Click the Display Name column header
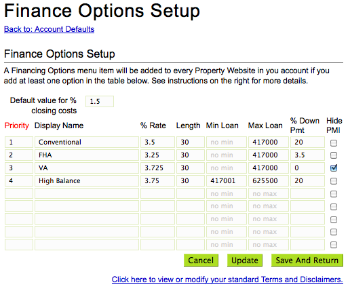 tap(59, 126)
